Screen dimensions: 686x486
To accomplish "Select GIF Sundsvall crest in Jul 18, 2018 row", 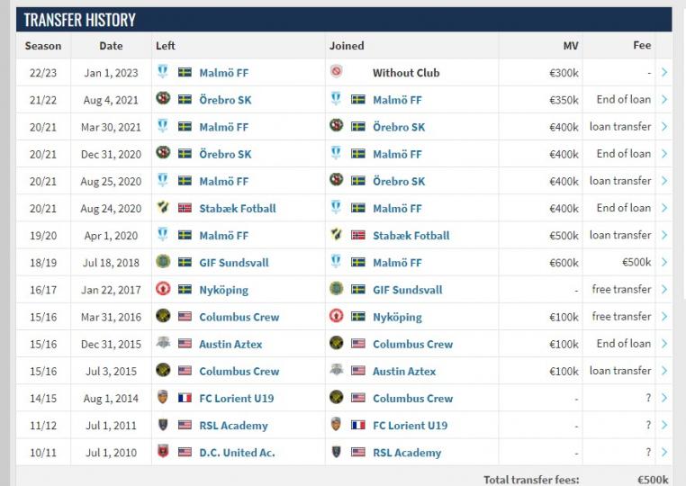I will point(163,262).
